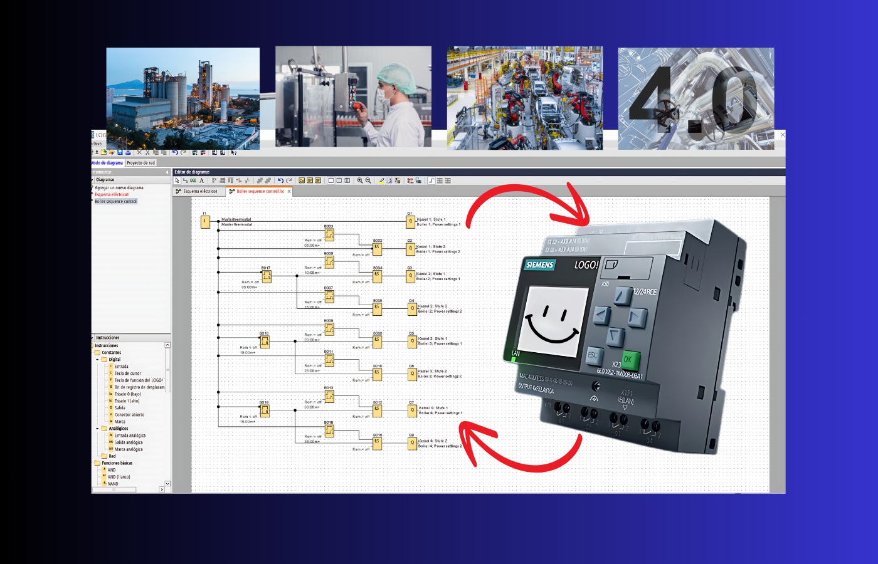Select Salida instruction in the tree

click(x=120, y=408)
